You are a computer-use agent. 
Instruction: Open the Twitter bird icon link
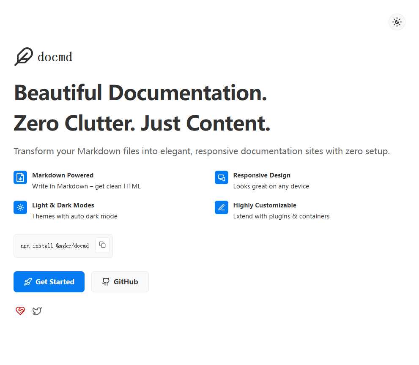(37, 311)
